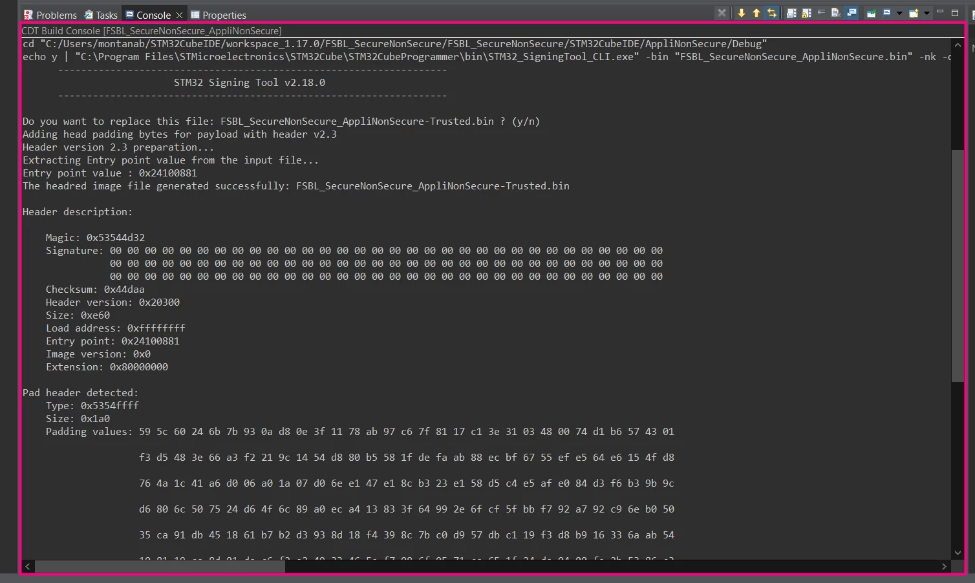Click the grayed-out X icon in console toolbar
975x583 pixels.
pyautogui.click(x=722, y=13)
